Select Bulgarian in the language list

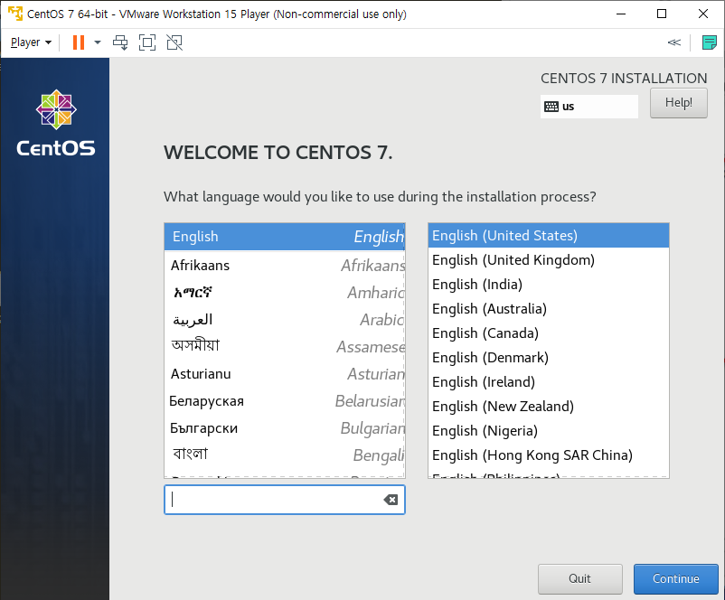[x=285, y=428]
